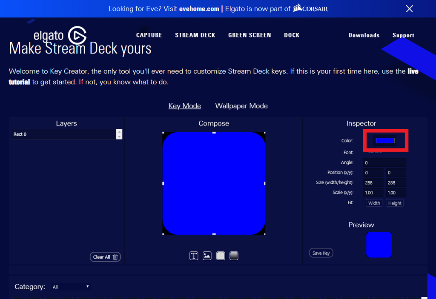Add a solid rectangle layer
This screenshot has height=299, width=436.
point(221,256)
